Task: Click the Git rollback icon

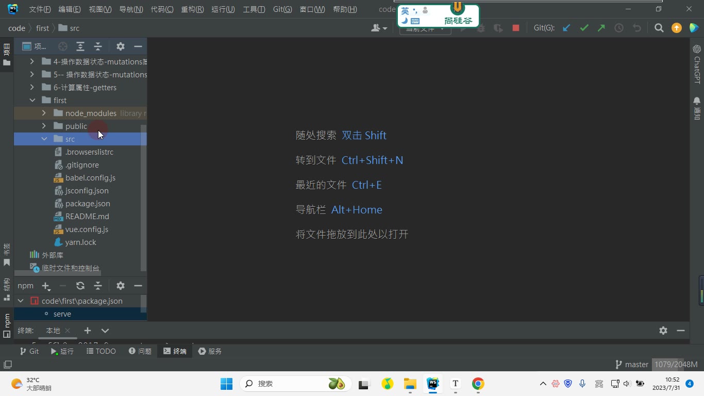Action: coord(637,28)
